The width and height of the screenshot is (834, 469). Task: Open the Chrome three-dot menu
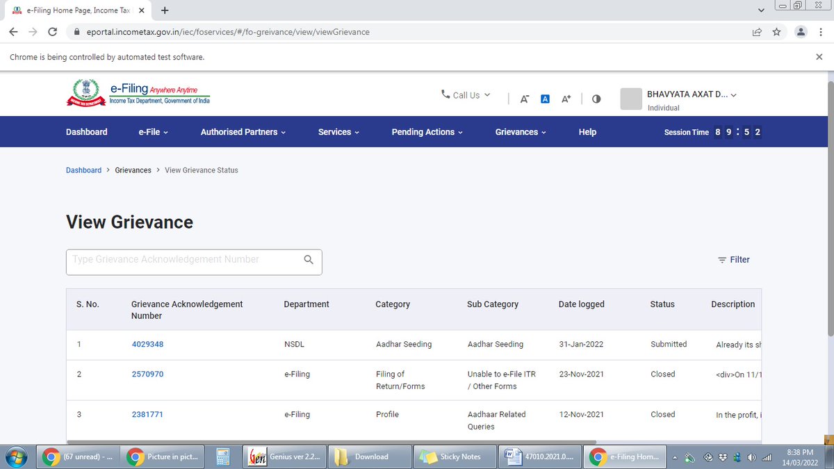(821, 32)
